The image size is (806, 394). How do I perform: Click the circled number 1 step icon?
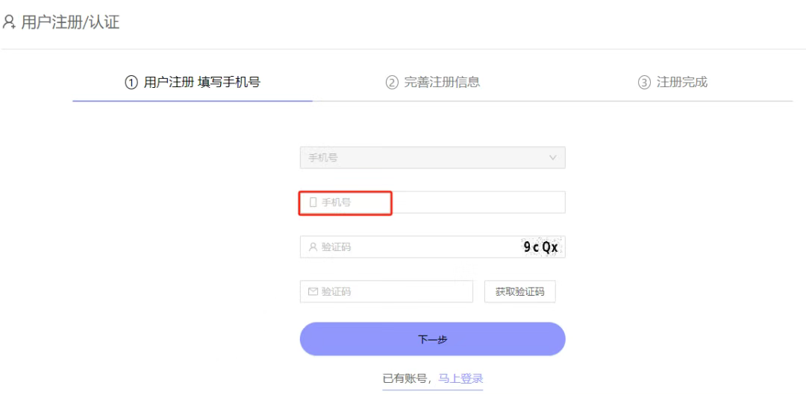point(131,83)
